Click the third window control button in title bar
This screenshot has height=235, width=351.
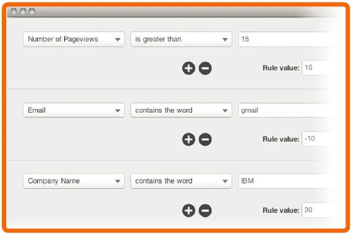click(x=32, y=10)
